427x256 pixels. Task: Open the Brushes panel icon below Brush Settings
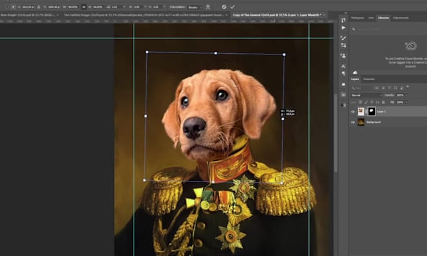343,46
